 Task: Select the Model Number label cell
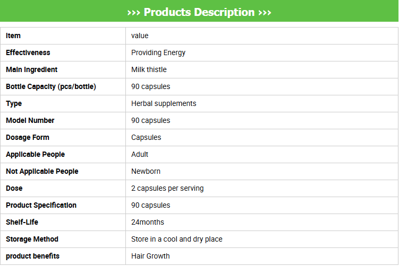[30, 120]
